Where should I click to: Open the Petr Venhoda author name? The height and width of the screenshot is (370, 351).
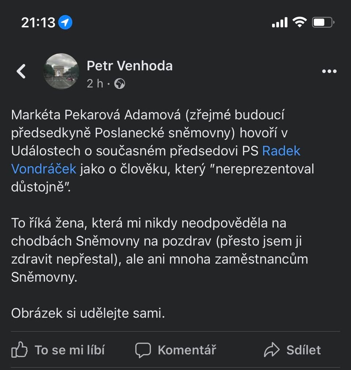pos(130,66)
